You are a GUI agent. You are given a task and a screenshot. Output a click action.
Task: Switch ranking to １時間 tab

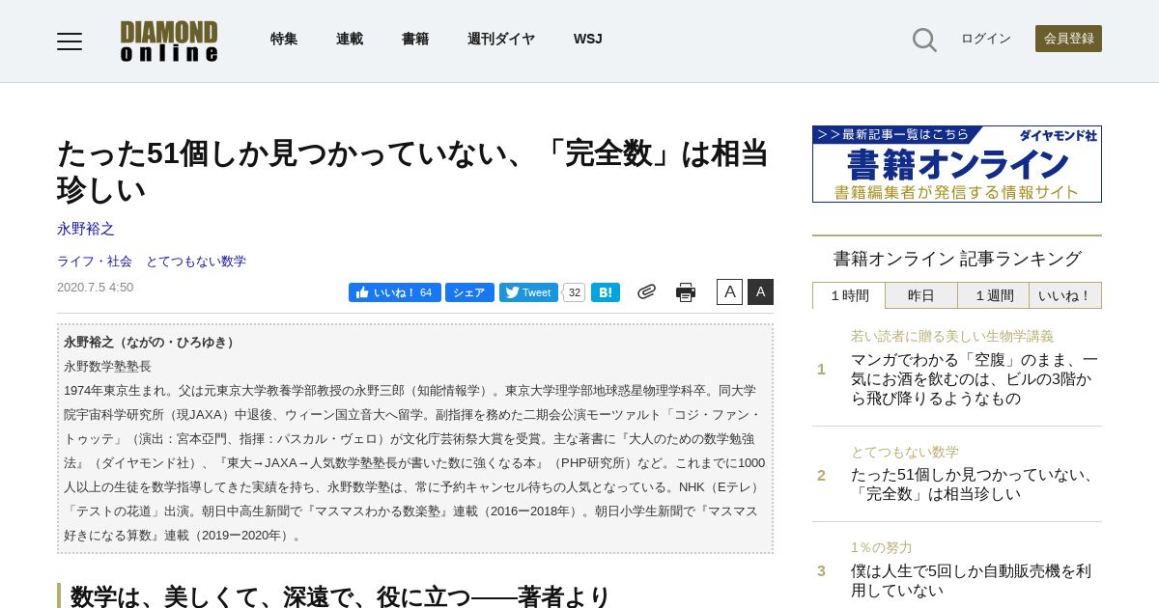[x=849, y=295]
